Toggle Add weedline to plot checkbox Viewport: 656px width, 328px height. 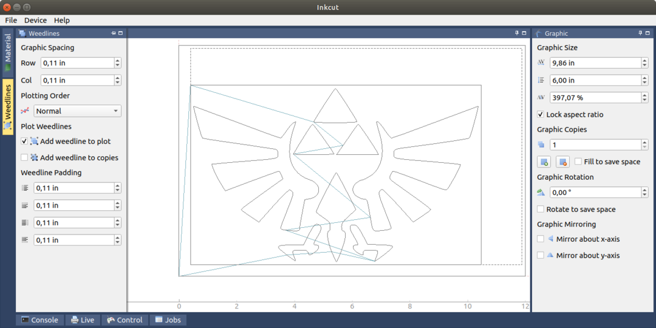click(x=24, y=142)
